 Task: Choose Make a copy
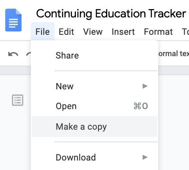point(94,127)
